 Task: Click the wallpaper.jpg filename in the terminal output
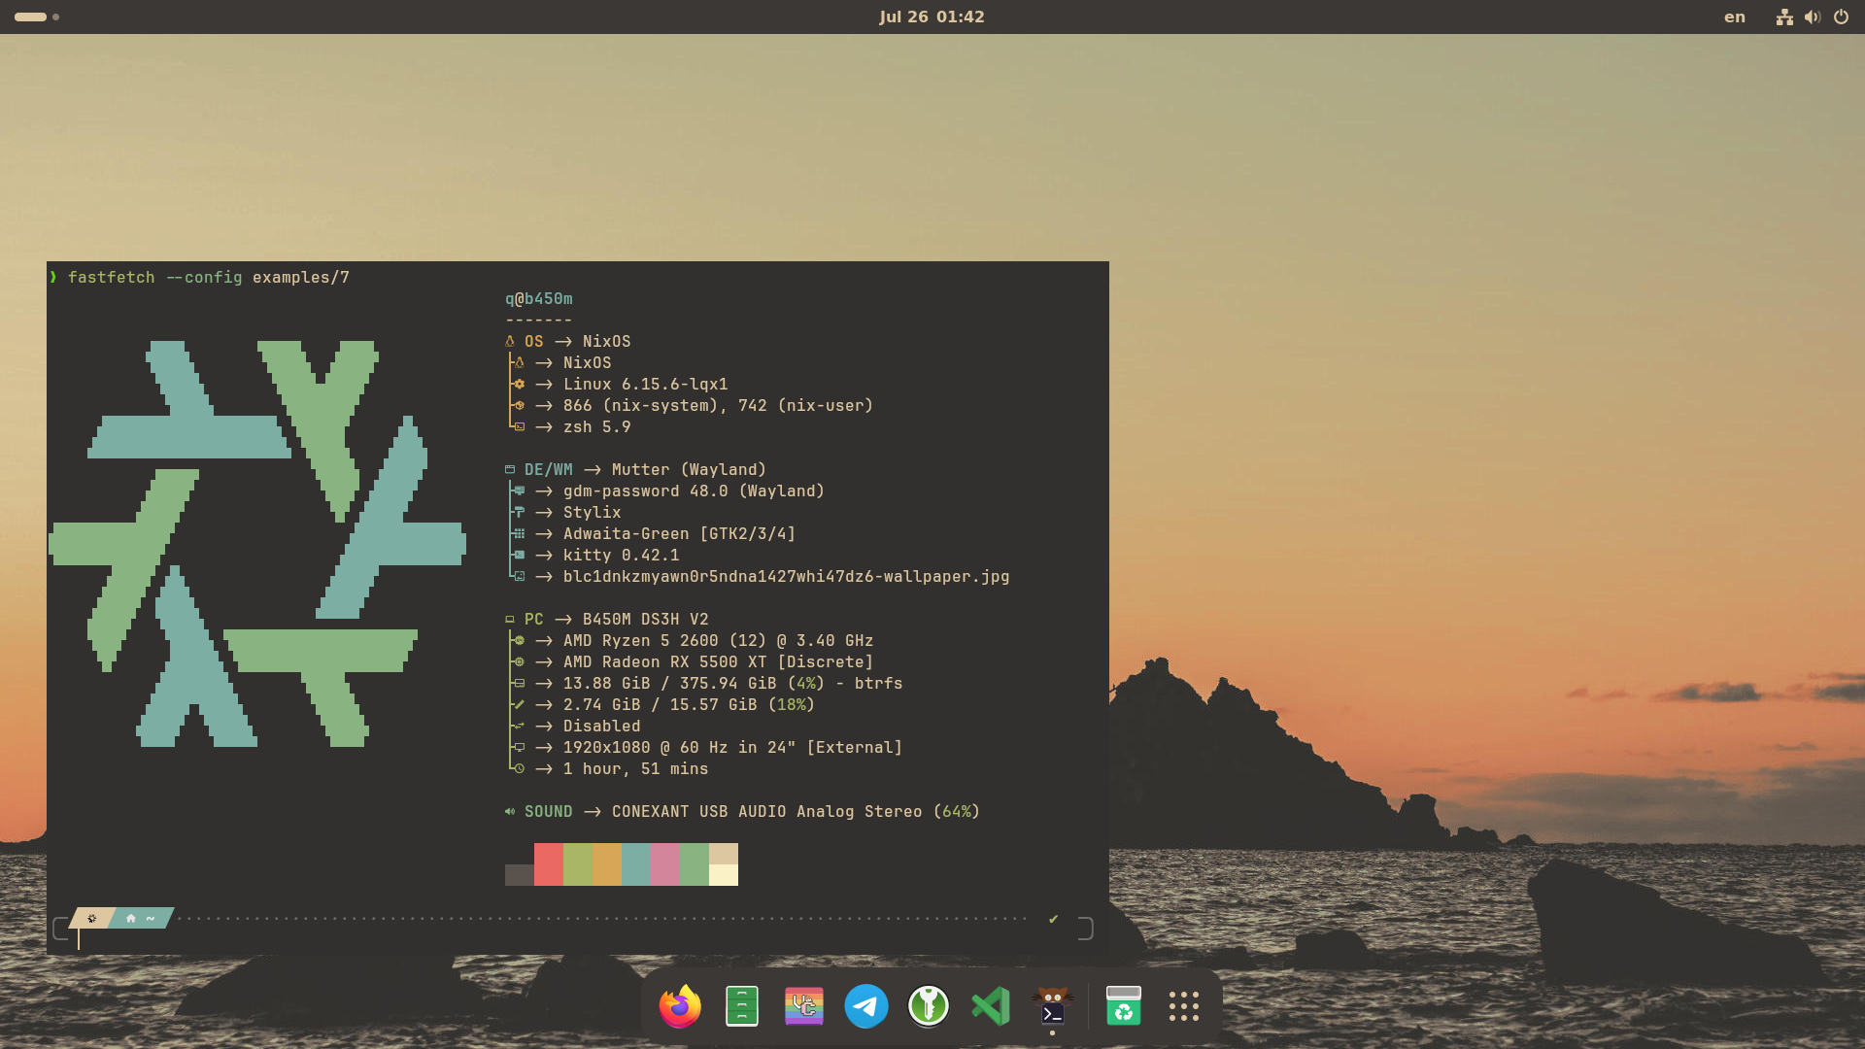(786, 576)
